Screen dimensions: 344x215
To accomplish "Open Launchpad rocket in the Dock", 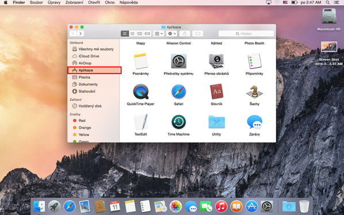I will [54, 206].
